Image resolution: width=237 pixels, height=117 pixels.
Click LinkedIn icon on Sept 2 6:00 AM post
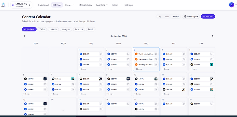(x=109, y=59)
